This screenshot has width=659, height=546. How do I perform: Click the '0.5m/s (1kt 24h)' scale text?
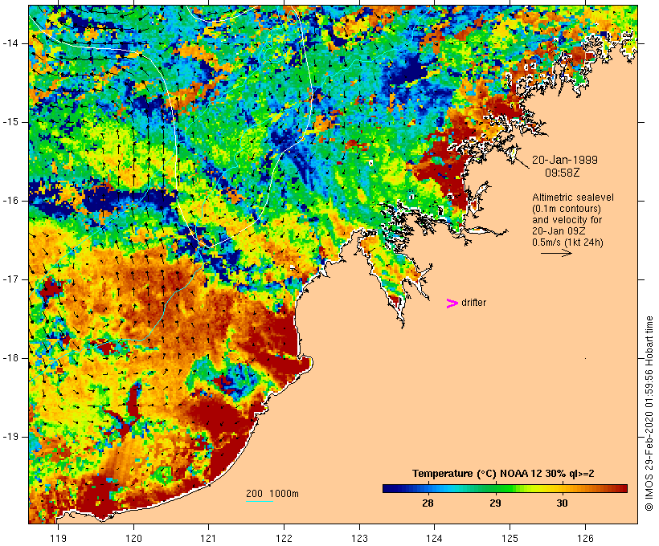(567, 242)
